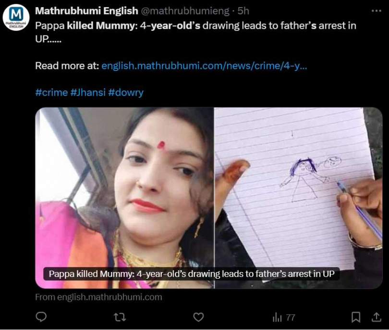Screen dimensions: 389x330
Task: Repost the tweet using the retweet icon
Action: [120, 317]
